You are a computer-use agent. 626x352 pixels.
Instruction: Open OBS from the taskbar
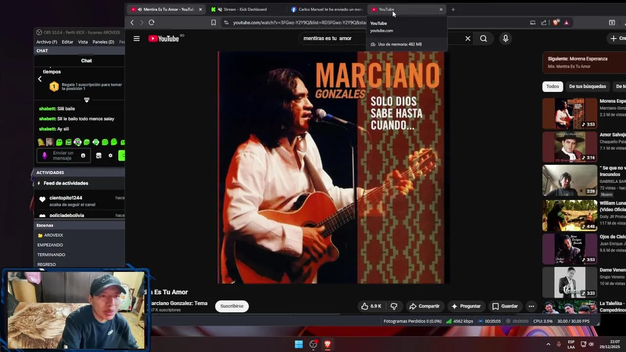click(313, 344)
